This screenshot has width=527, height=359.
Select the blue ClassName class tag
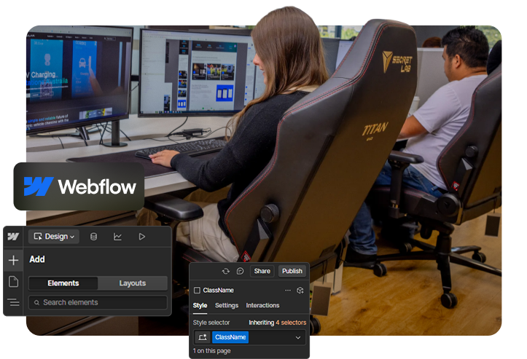coord(230,337)
